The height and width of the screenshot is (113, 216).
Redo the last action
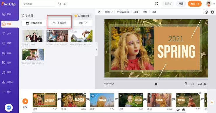[65, 4]
